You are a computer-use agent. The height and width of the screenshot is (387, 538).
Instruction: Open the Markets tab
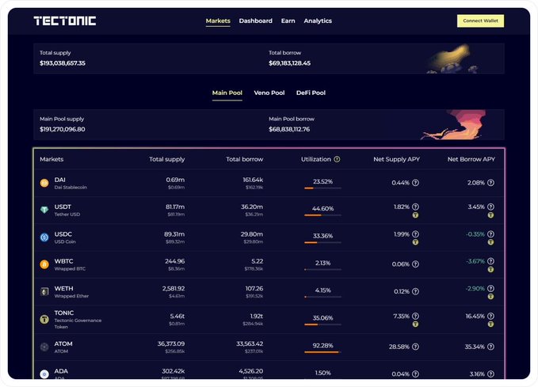(x=218, y=21)
